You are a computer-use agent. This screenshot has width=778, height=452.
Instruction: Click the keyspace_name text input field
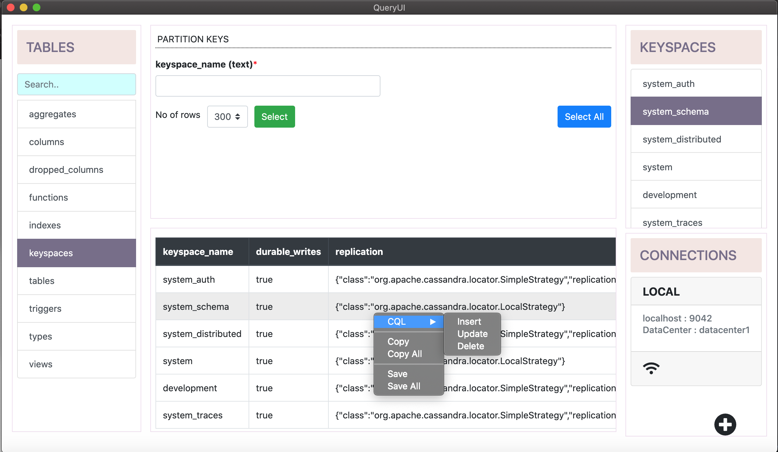[x=268, y=86]
